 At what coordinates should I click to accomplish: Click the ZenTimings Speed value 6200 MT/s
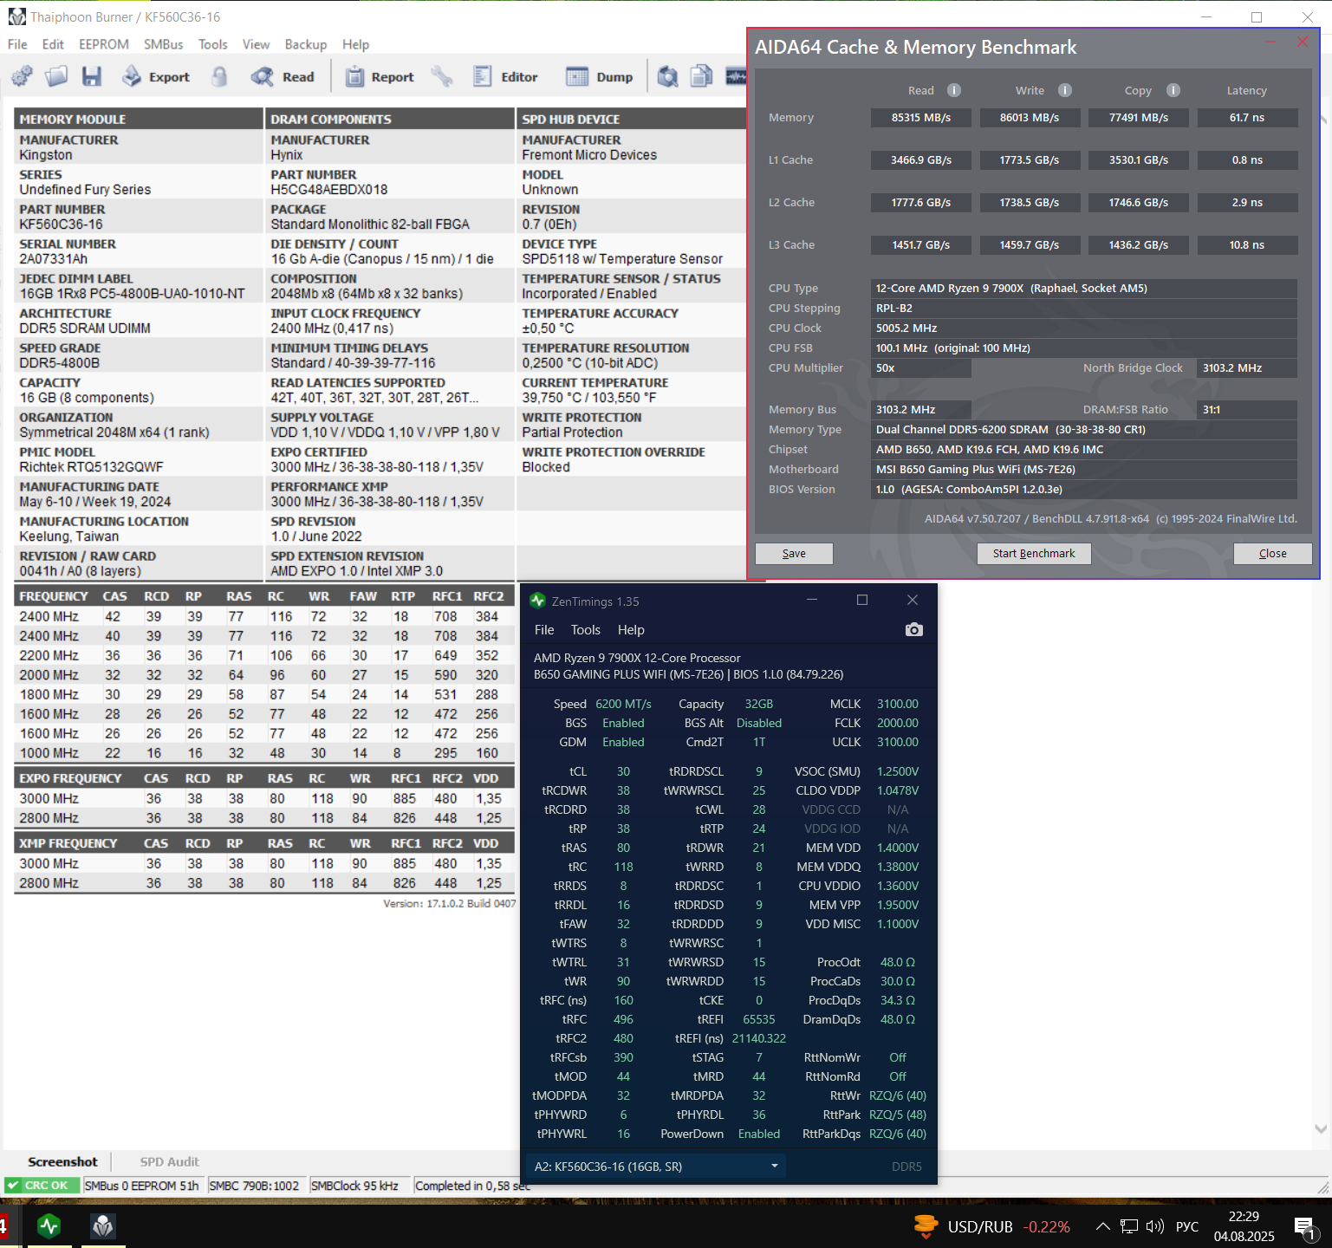point(623,704)
